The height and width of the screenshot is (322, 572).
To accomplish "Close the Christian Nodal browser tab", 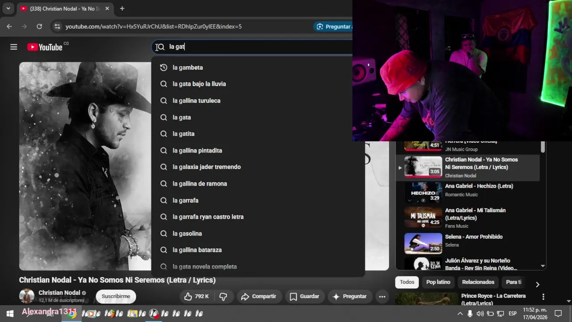I will pyautogui.click(x=107, y=8).
